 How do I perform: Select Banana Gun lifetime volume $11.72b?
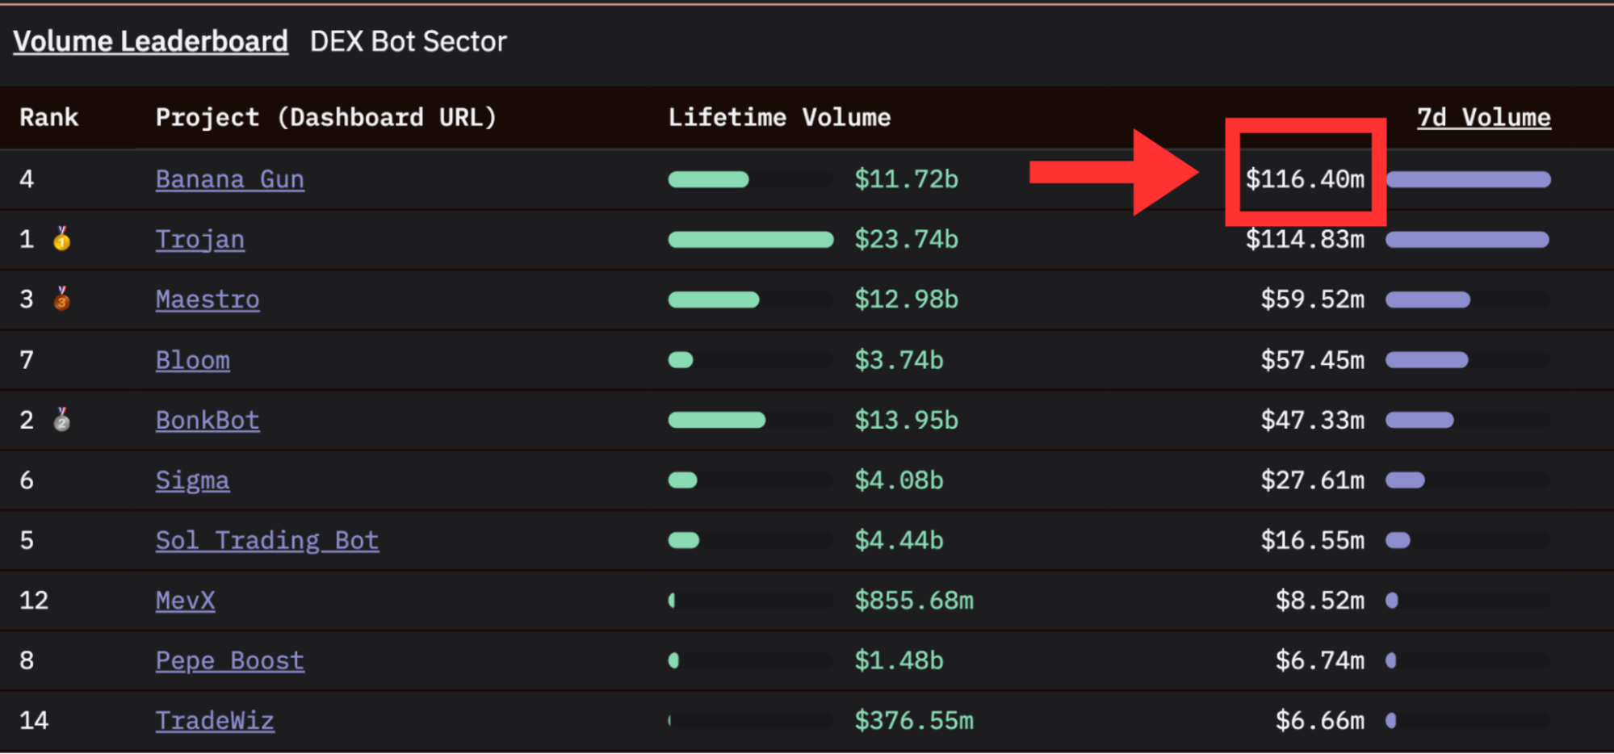coord(906,178)
